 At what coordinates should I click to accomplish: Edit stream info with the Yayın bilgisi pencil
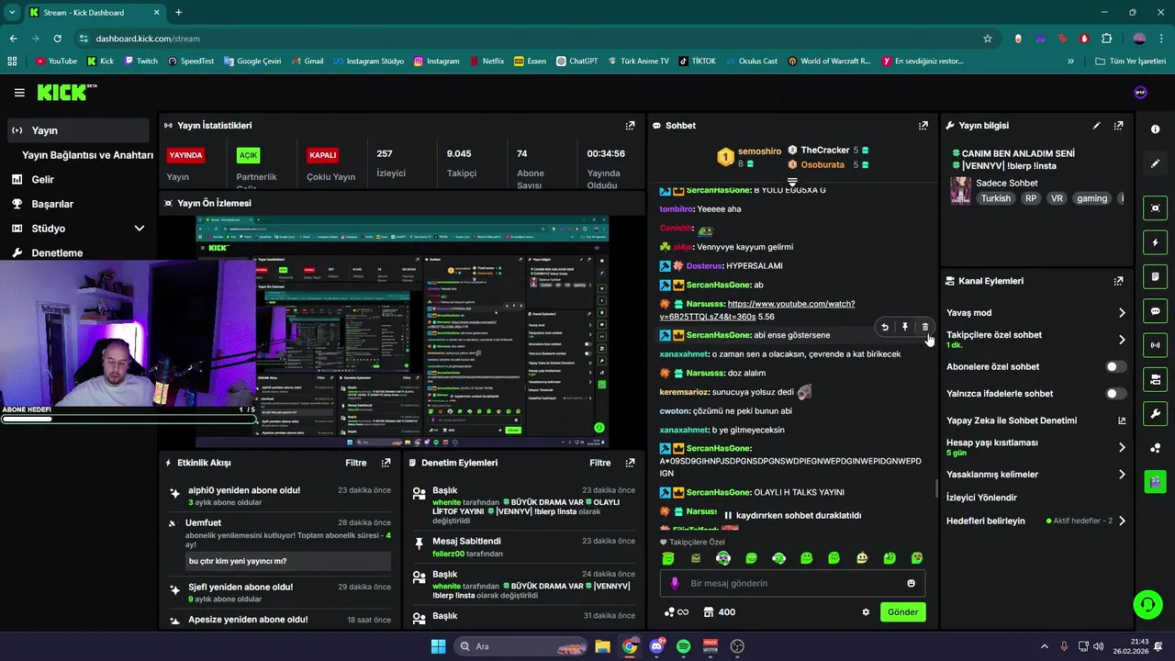click(1096, 126)
